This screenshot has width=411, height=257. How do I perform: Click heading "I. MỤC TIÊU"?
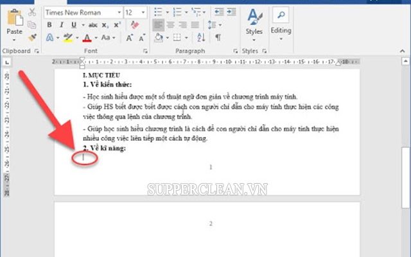101,76
